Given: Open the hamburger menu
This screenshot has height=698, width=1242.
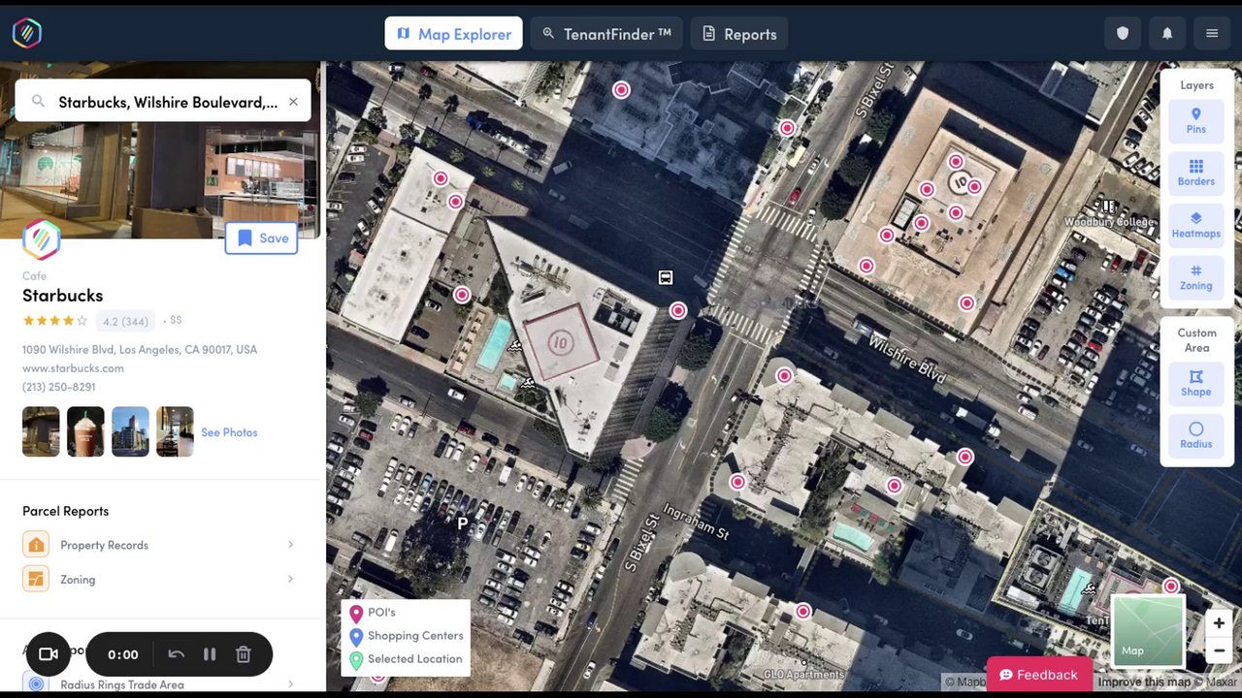Looking at the screenshot, I should point(1212,33).
